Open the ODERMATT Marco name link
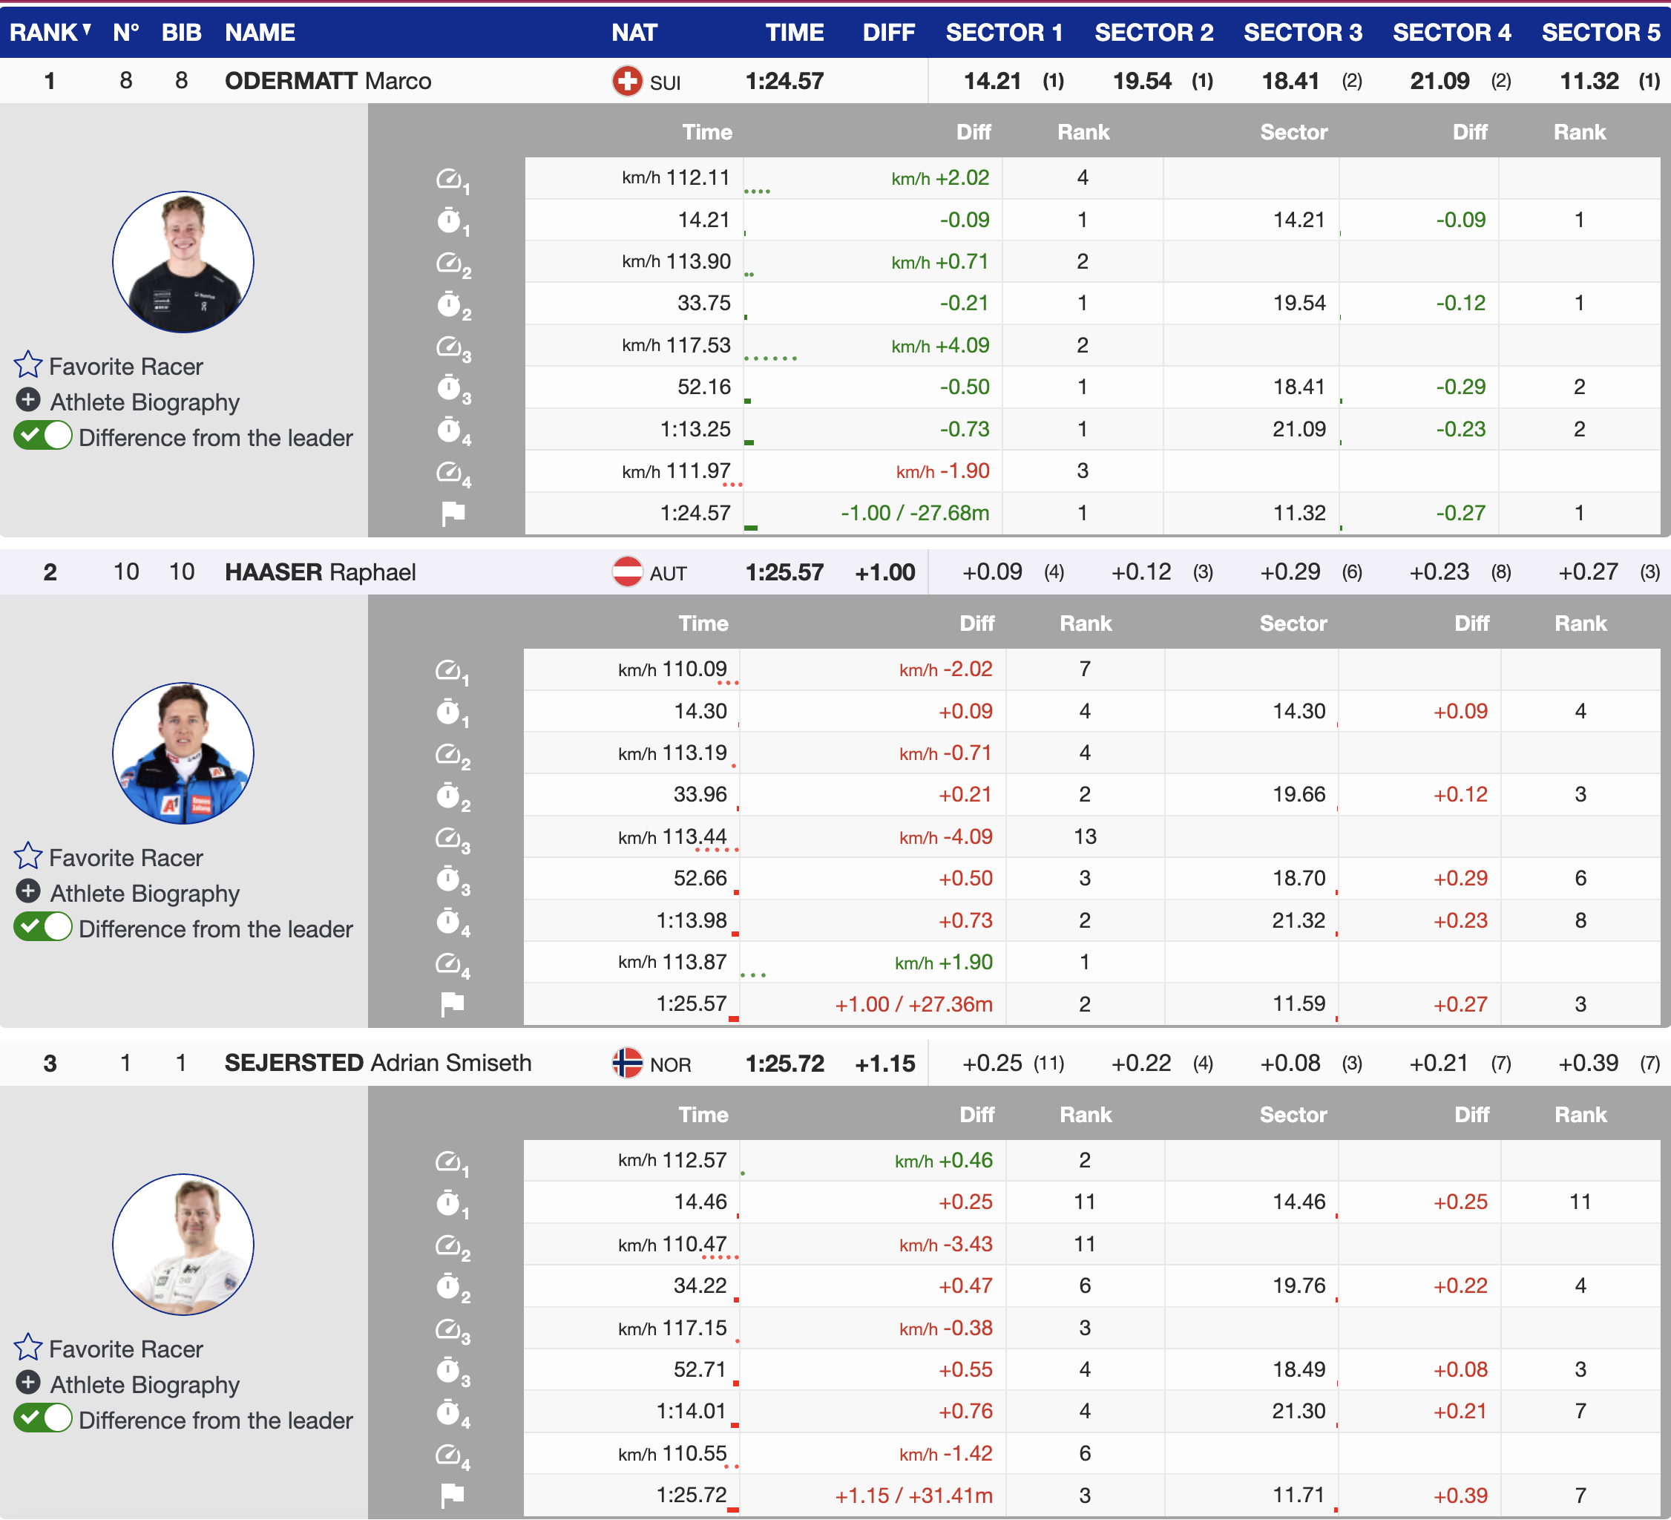Image resolution: width=1671 pixels, height=1520 pixels. pos(327,81)
